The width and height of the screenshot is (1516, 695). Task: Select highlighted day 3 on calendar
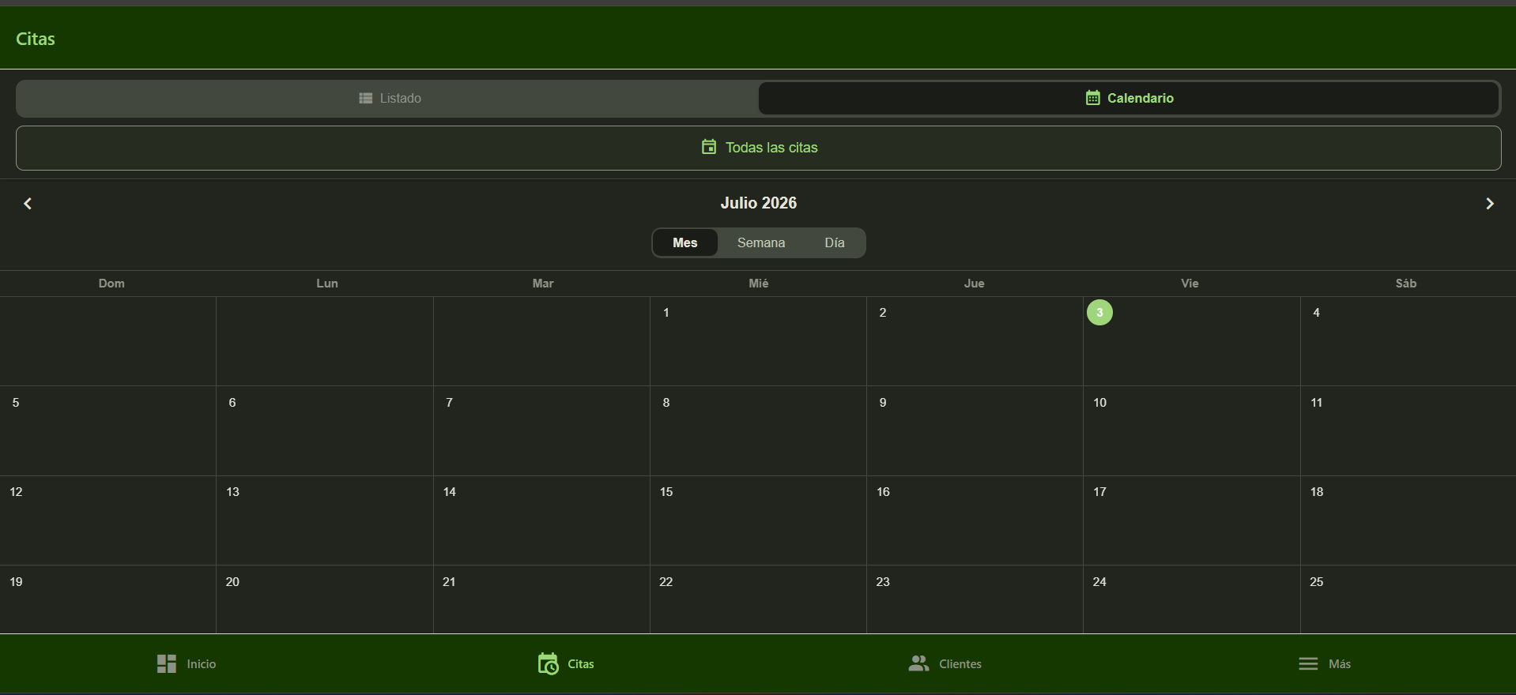coord(1099,313)
